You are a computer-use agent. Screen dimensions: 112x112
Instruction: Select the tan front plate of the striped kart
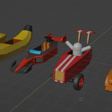59,76
